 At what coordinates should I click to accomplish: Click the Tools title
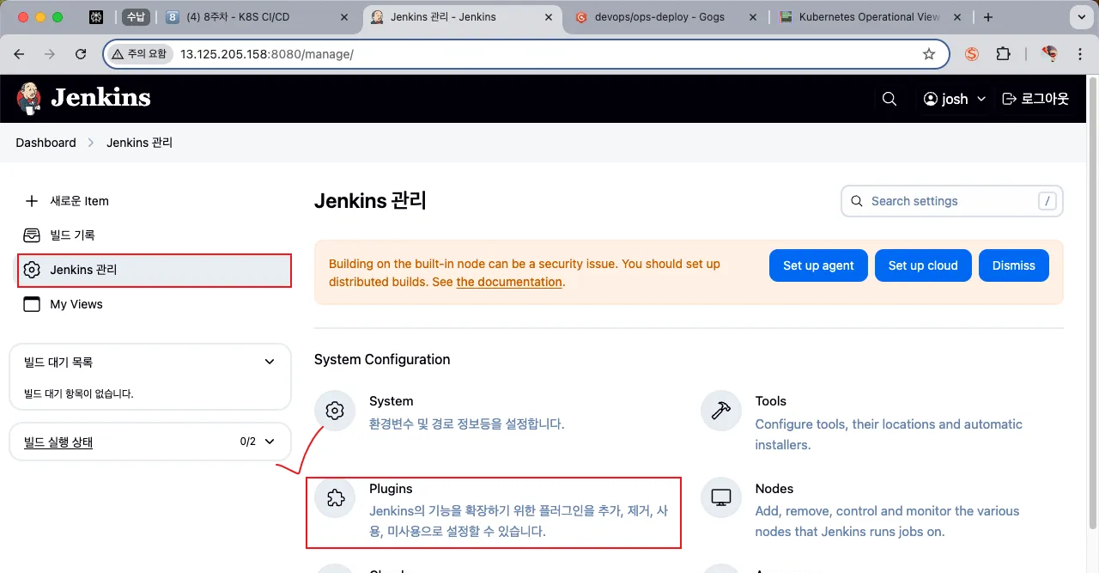click(x=771, y=401)
